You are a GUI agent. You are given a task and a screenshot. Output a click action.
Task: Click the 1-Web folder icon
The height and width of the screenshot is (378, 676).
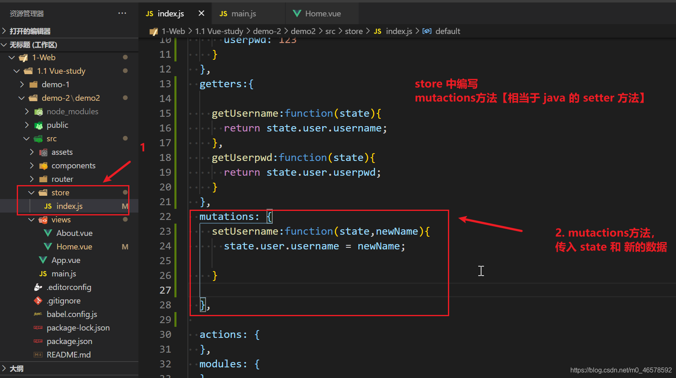[23, 58]
